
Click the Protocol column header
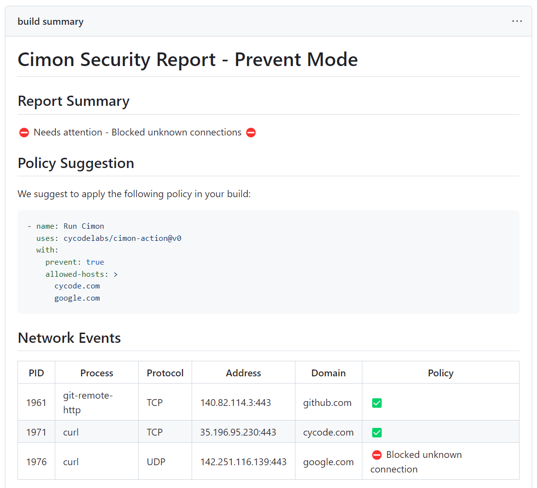(165, 373)
